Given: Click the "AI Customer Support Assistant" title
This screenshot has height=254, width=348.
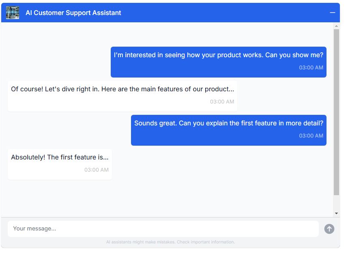Looking at the screenshot, I should [x=73, y=13].
